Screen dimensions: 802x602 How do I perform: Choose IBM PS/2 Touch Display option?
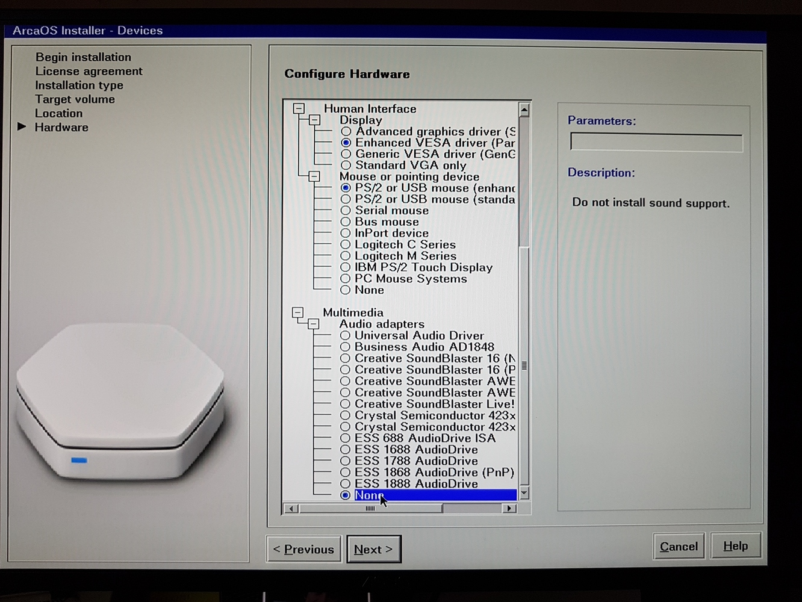(346, 267)
